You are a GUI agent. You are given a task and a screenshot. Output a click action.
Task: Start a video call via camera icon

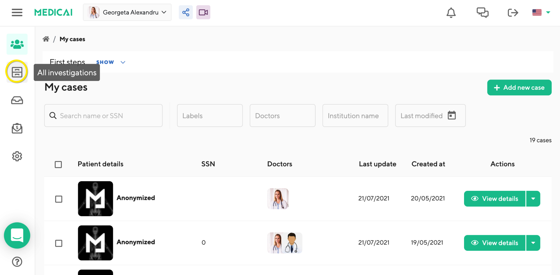(x=203, y=13)
